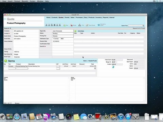Click the Confirmation Date field
The image size is (163, 122).
(63, 44)
